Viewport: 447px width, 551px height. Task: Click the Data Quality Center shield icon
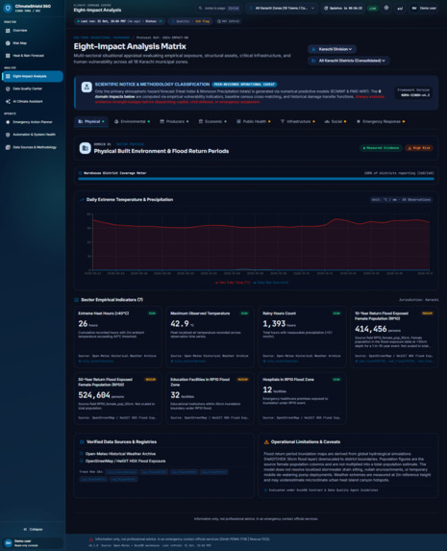click(x=8, y=88)
